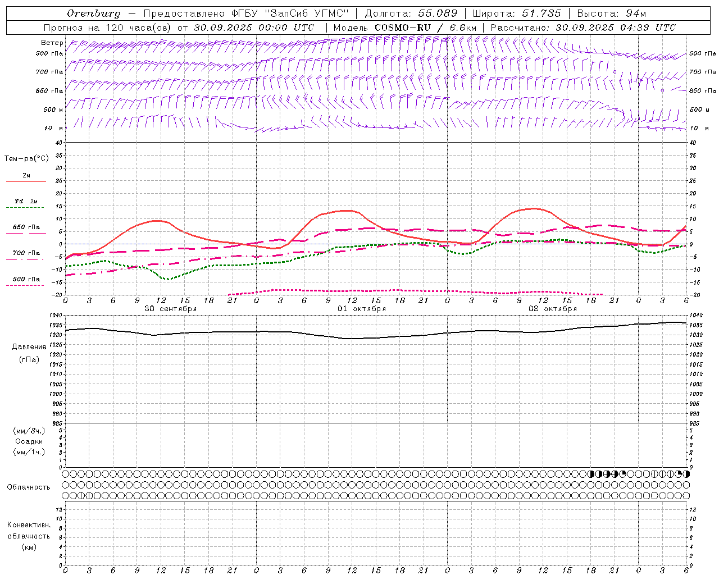Click the dashed line sample under "Td 2м"
Screen dimensions: 719x575
pos(26,208)
